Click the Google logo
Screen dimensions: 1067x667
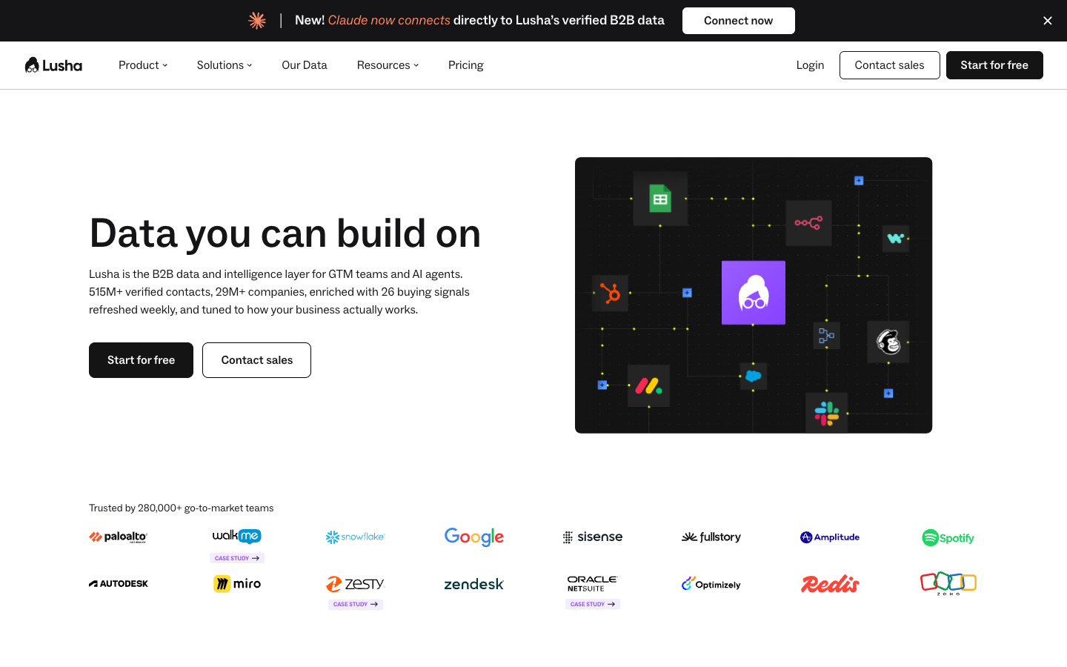coord(474,537)
